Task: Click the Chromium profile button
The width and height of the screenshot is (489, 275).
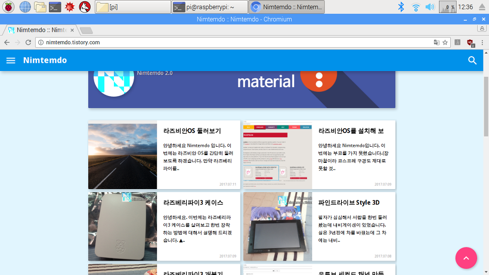Action: 482,29
